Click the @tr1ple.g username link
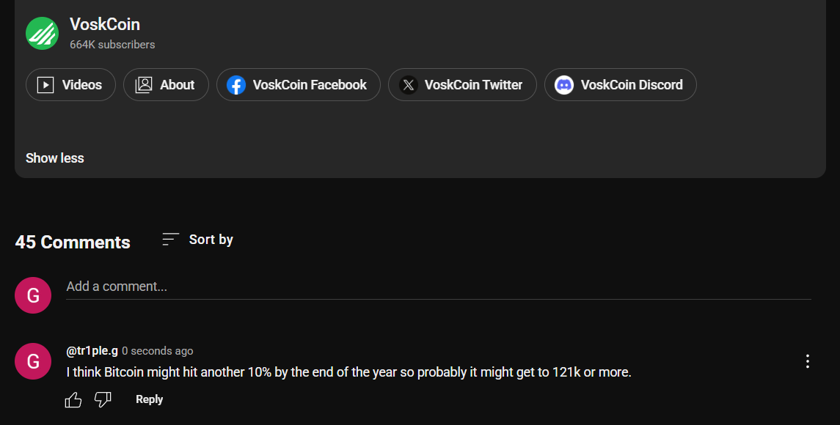This screenshot has width=840, height=425. pos(92,350)
